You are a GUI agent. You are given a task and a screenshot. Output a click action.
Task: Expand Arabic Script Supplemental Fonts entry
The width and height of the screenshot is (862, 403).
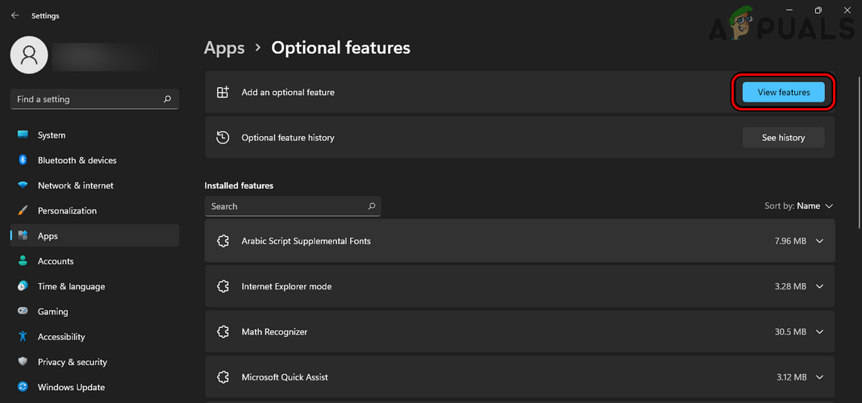coord(820,241)
